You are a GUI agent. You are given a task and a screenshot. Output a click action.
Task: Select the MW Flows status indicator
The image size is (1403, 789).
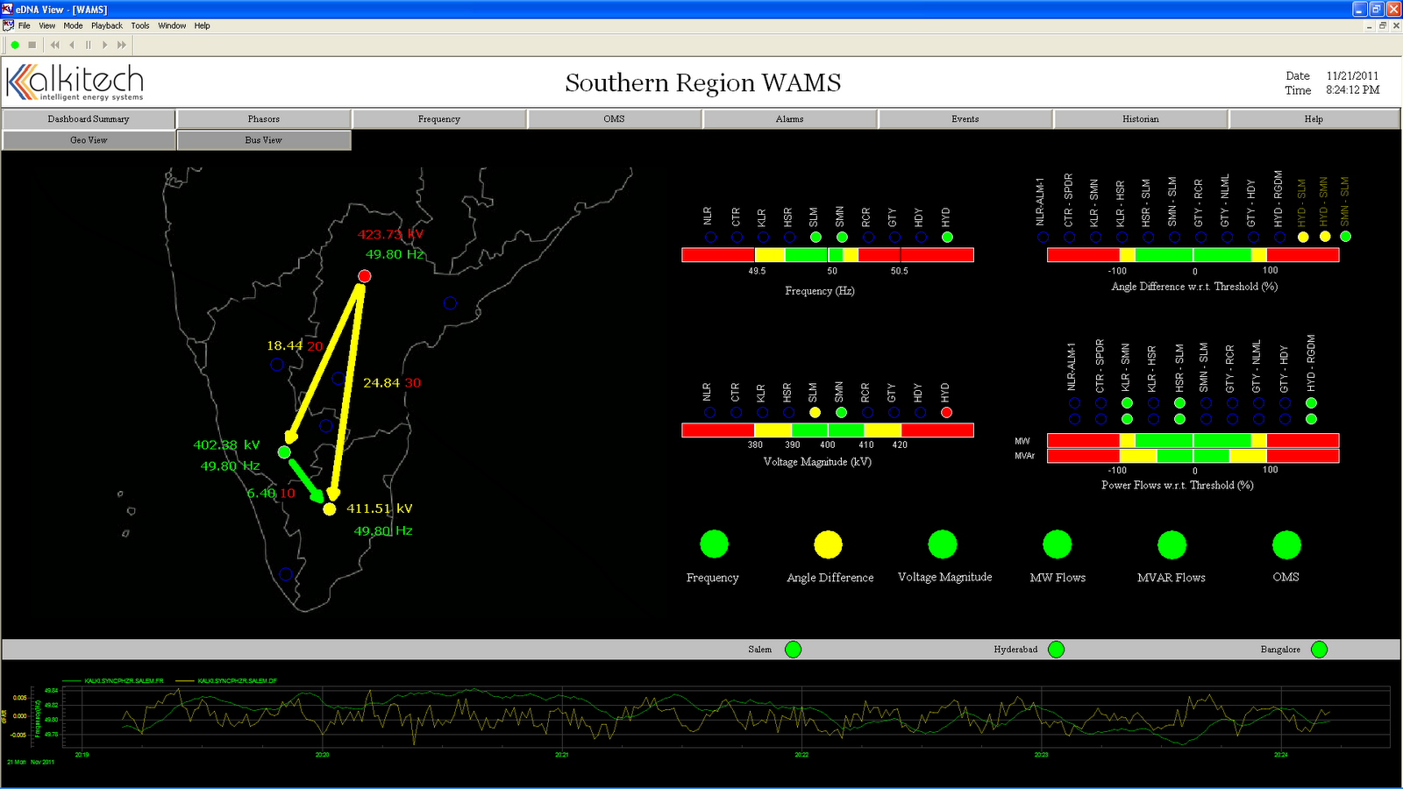click(1057, 544)
